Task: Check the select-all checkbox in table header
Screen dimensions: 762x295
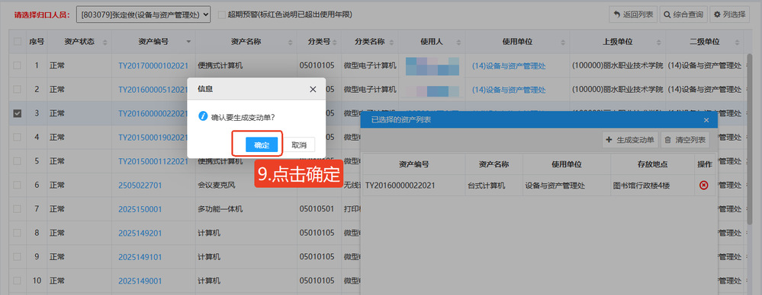Action: click(x=18, y=42)
